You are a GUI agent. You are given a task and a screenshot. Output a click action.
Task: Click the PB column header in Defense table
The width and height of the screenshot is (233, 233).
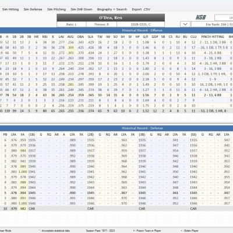tap(5, 135)
